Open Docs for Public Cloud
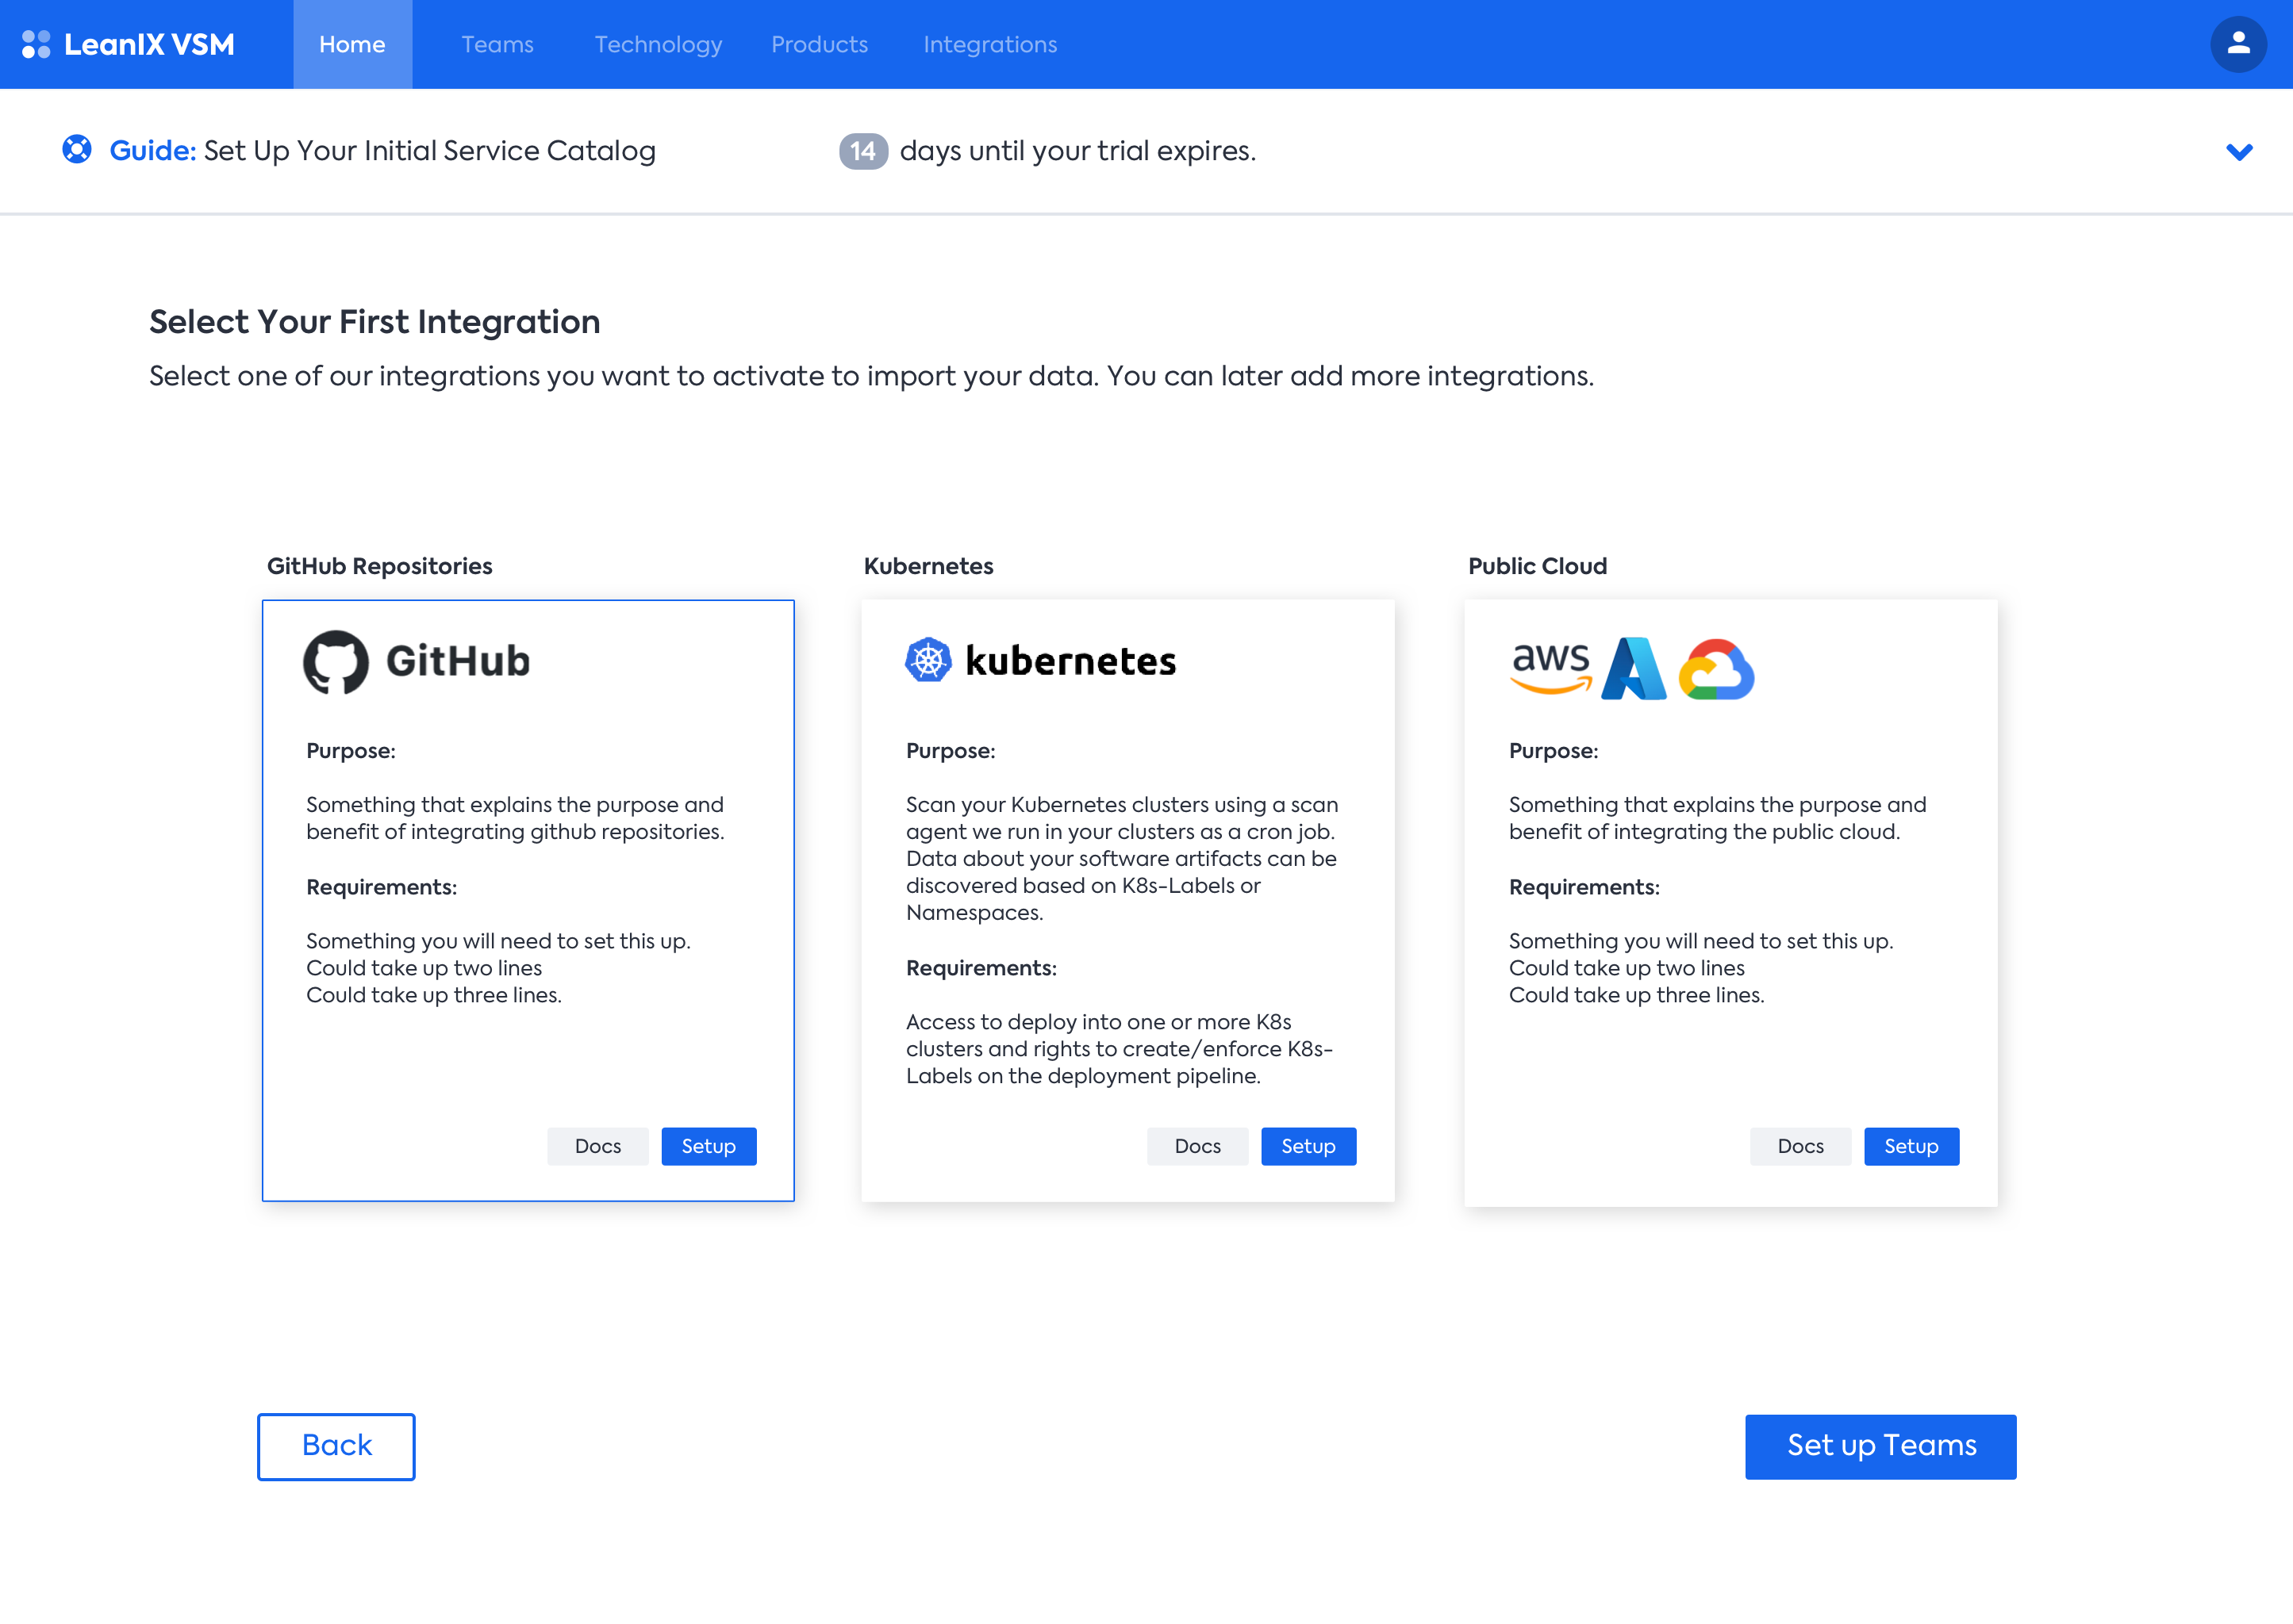2293x1624 pixels. 1799,1146
